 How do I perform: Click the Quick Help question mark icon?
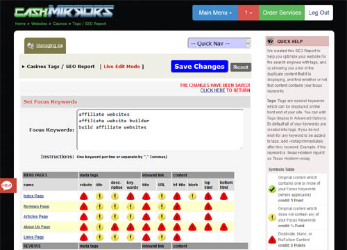pos(271,41)
